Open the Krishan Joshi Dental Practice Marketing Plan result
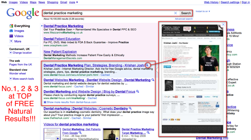The height and width of the screenshot is (140, 251). coord(94,65)
